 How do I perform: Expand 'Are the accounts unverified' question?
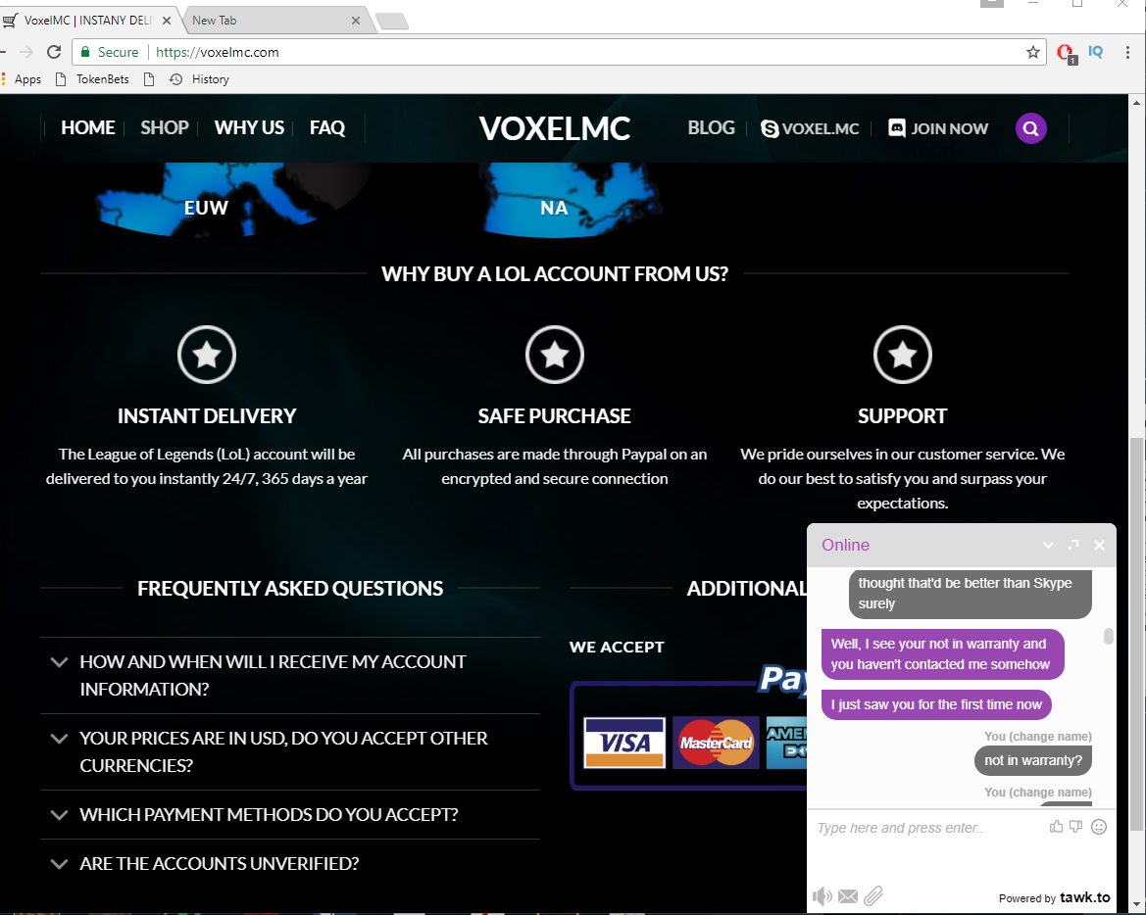point(290,863)
